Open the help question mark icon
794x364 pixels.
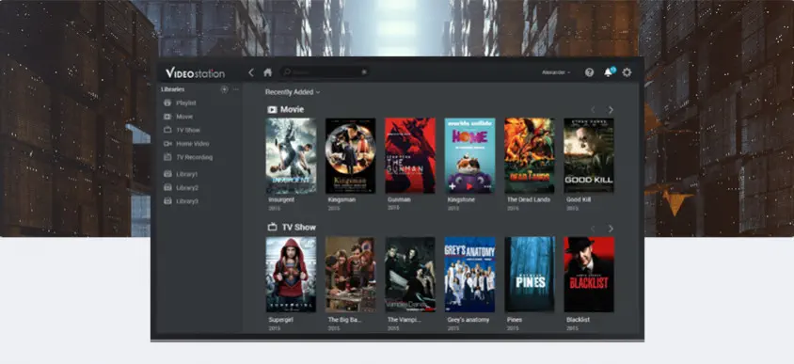pos(589,72)
